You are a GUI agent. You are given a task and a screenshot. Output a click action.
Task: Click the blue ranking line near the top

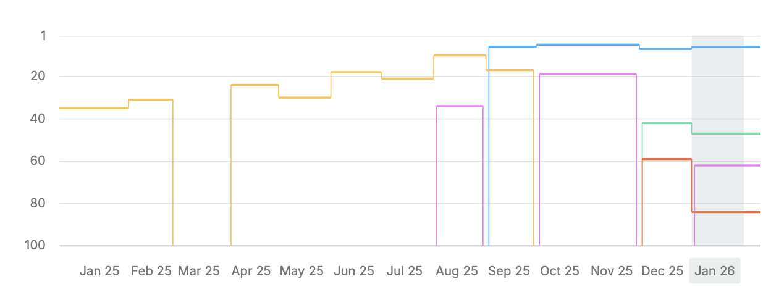[587, 45]
